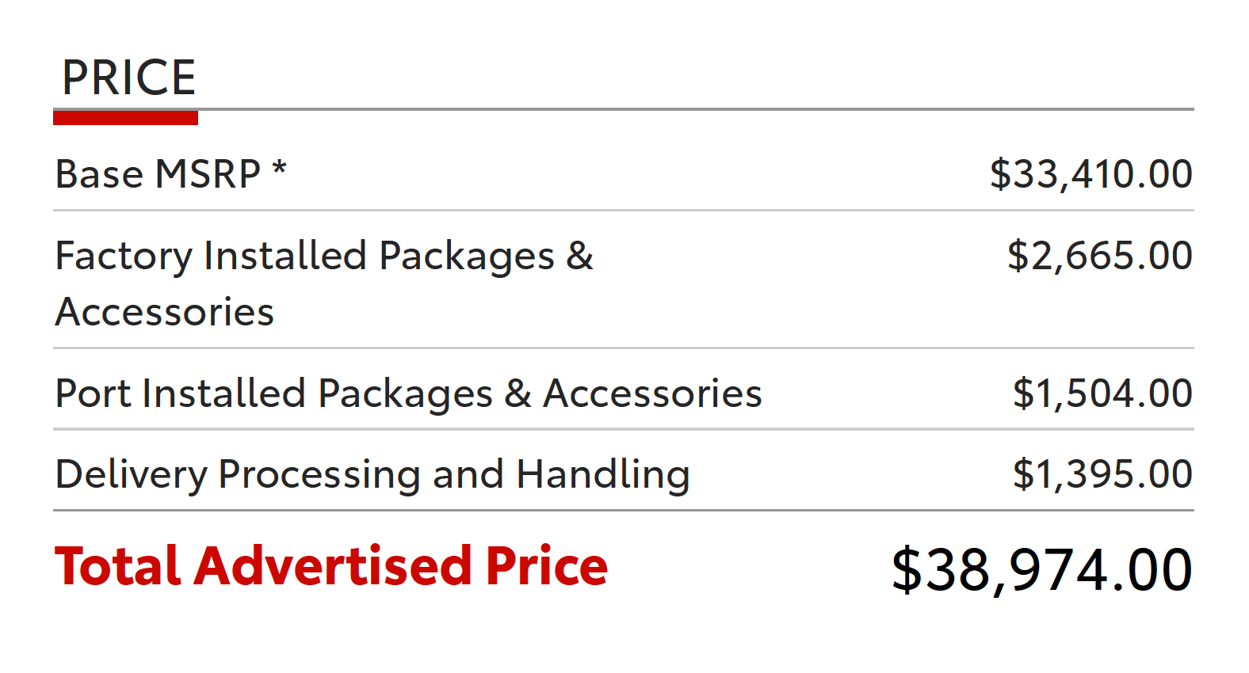Click the divider below Port Installed row
The height and width of the screenshot is (673, 1249).
pyautogui.click(x=624, y=429)
